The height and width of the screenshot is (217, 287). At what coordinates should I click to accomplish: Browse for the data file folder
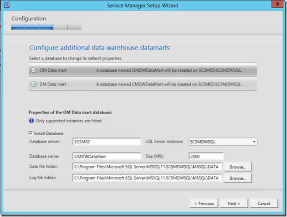coord(238,167)
